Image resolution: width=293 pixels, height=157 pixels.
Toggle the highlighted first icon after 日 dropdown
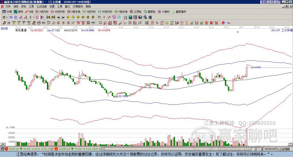click(x=11, y=17)
